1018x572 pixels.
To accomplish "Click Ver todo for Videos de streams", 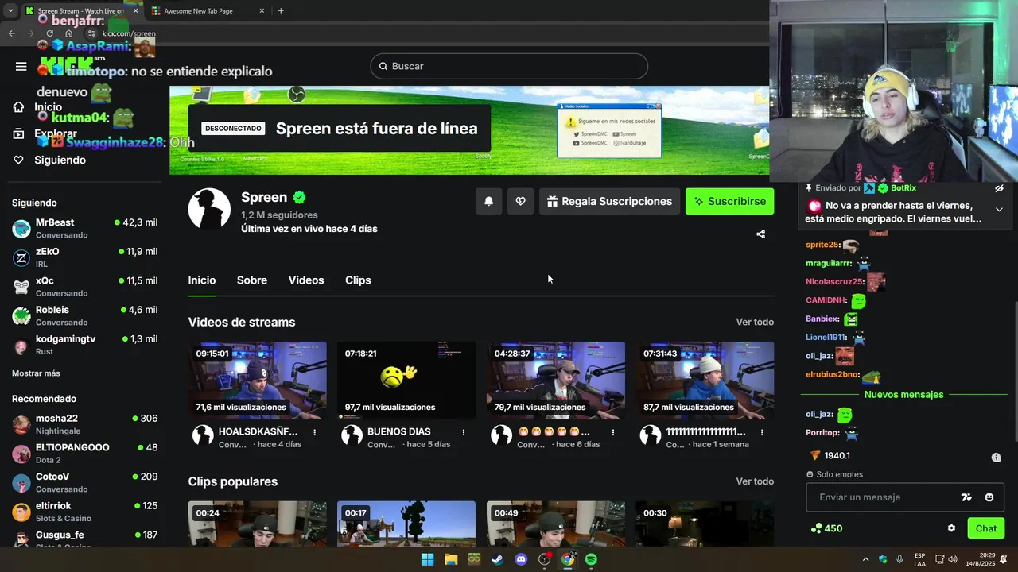I will (755, 322).
